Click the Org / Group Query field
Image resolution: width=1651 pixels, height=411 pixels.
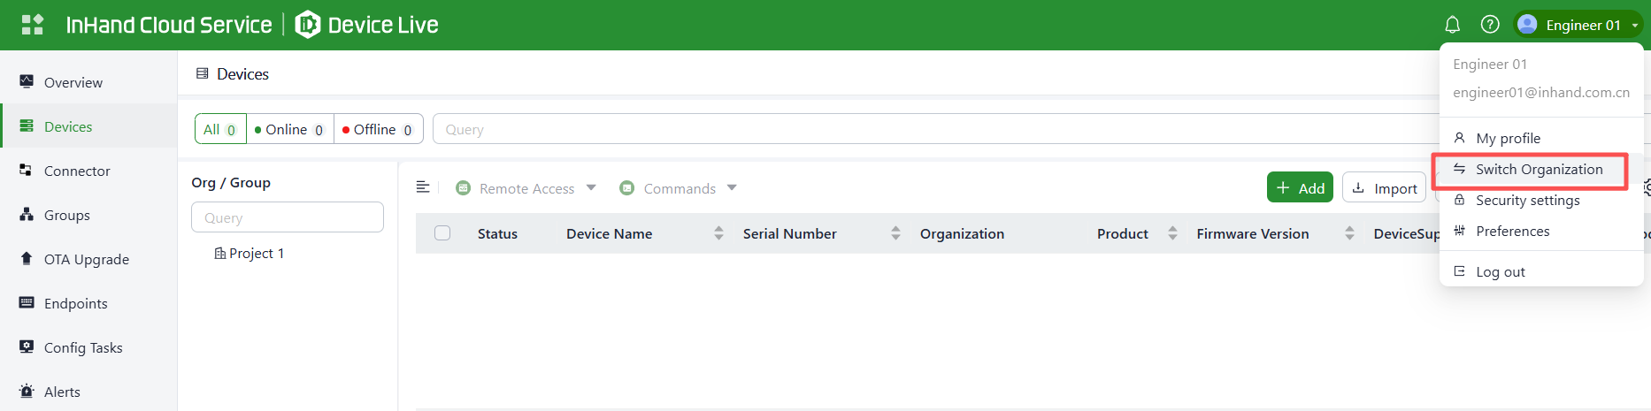pos(287,217)
